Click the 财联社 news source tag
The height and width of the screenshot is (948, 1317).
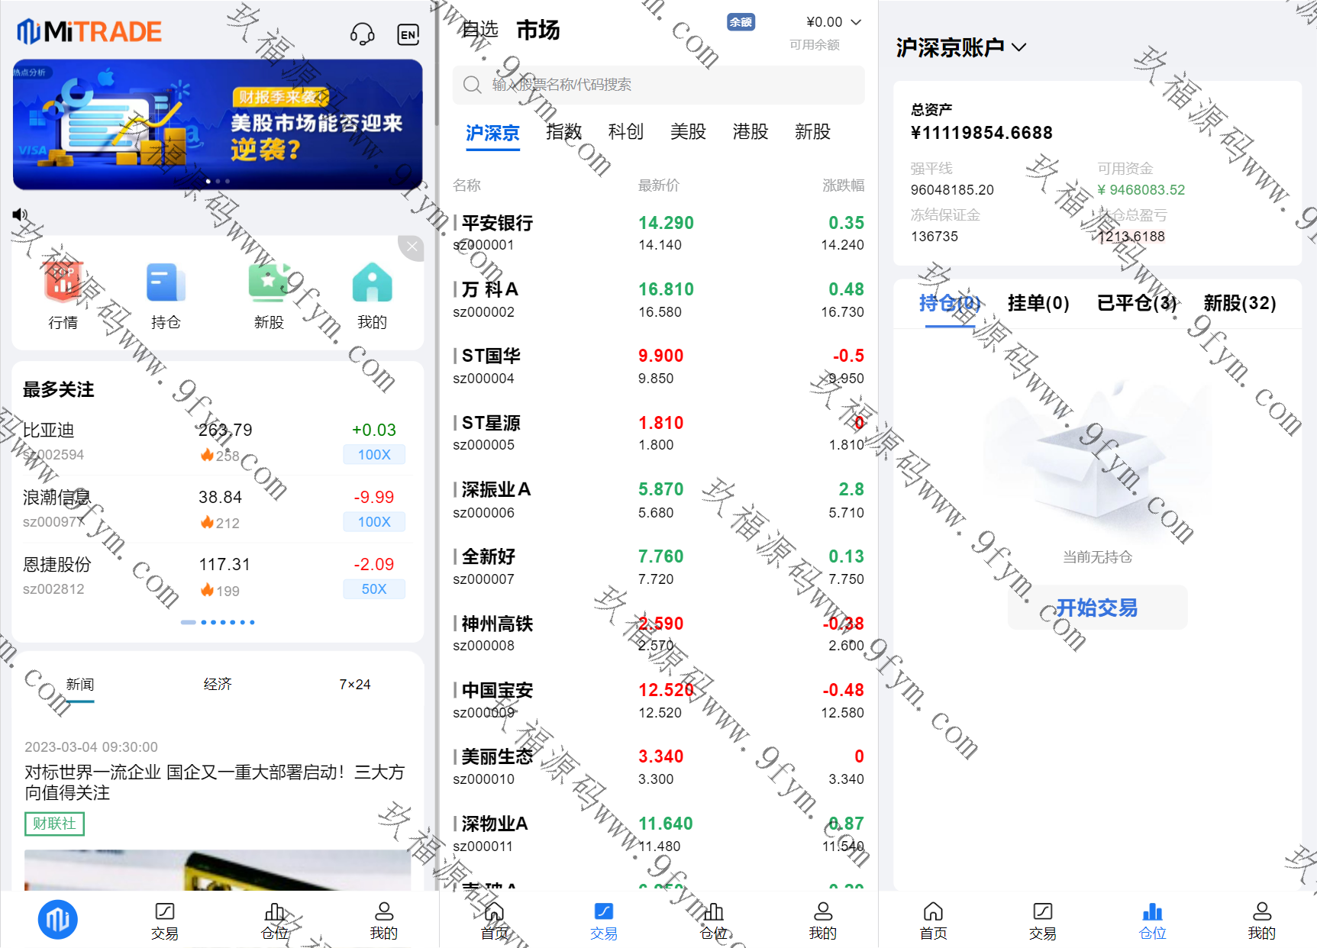(x=54, y=824)
